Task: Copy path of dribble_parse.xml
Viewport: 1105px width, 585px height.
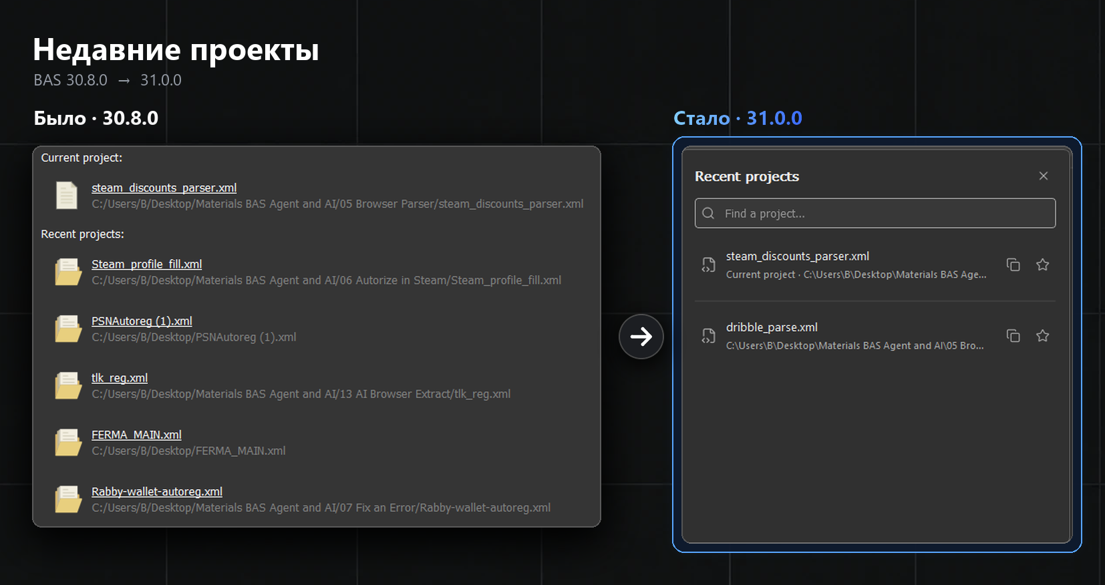Action: (x=1013, y=335)
